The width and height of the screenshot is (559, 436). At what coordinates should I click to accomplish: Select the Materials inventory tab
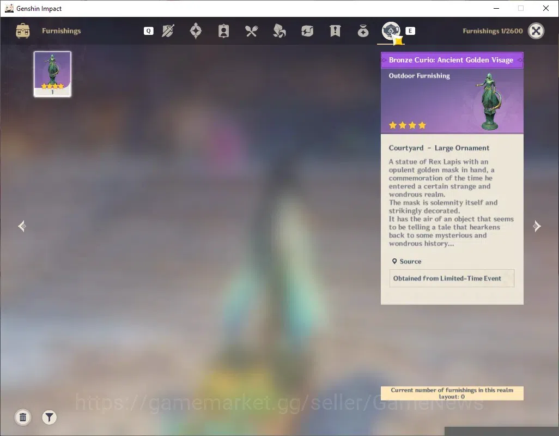coord(279,31)
